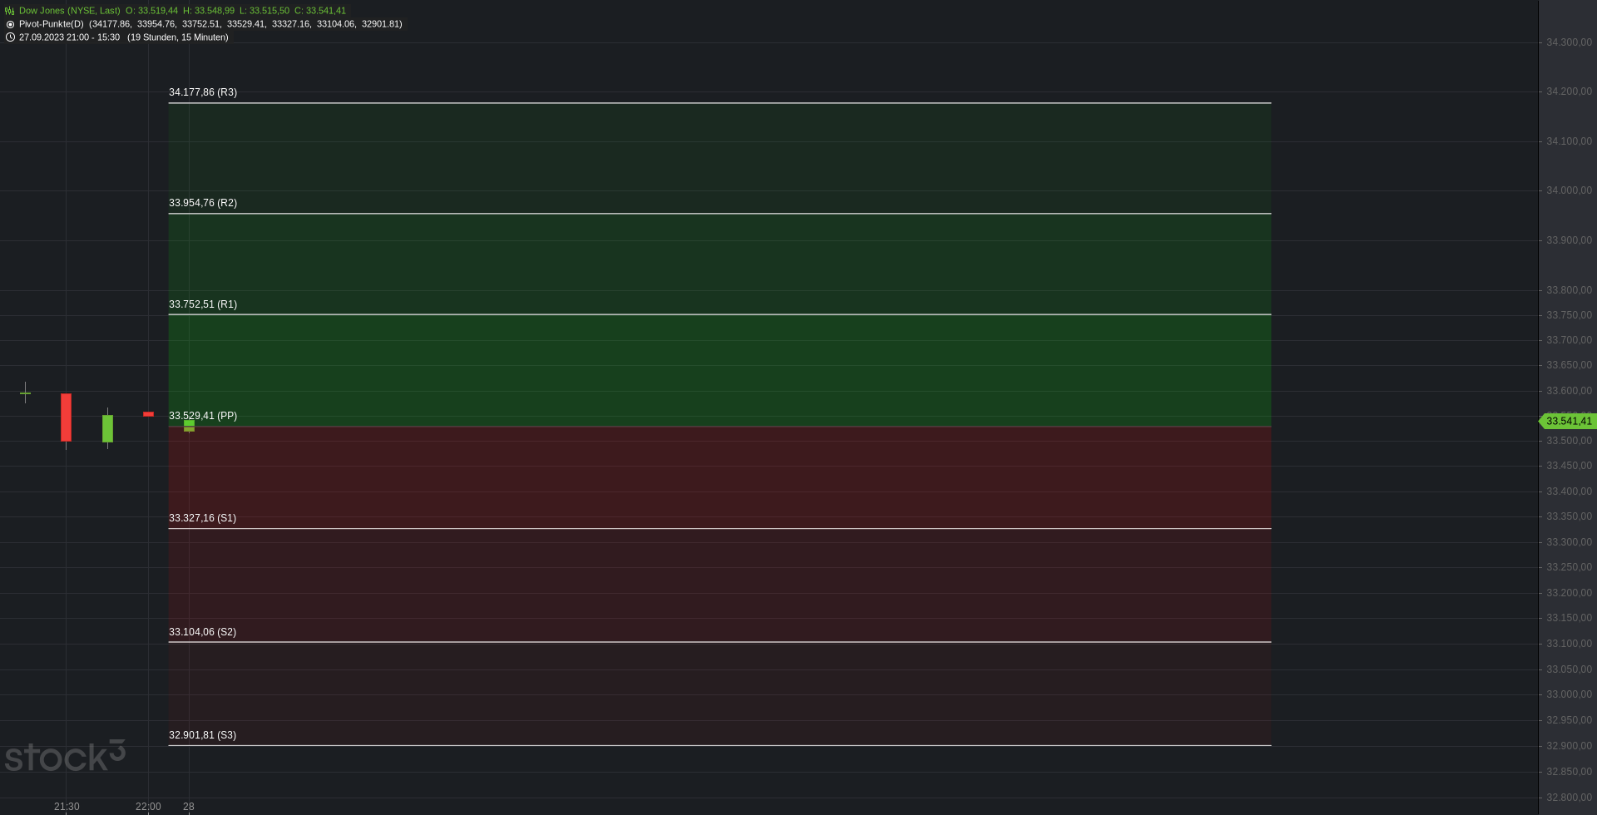Click the 33.752,51 (R1) label
The image size is (1597, 815).
point(203,304)
